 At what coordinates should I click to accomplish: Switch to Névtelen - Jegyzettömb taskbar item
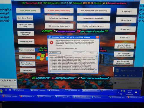[38, 90]
